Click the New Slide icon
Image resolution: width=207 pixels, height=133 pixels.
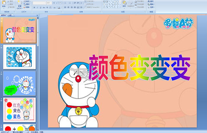pos(20,2)
